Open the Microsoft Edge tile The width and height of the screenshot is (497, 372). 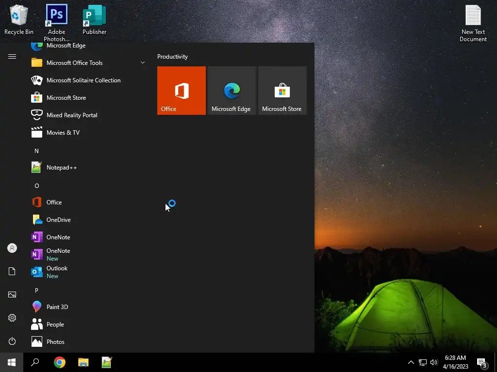coord(232,91)
